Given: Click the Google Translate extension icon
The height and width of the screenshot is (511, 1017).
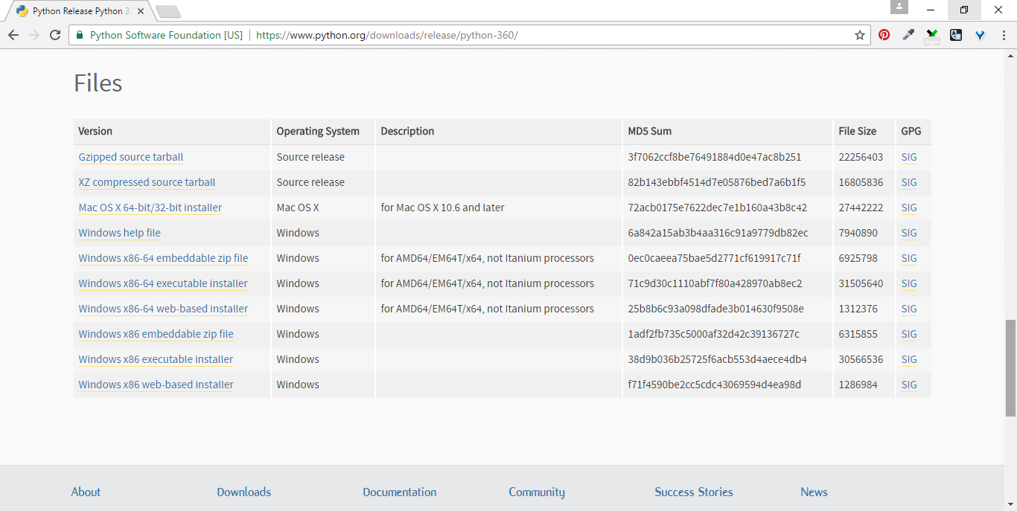Looking at the screenshot, I should pyautogui.click(x=956, y=35).
